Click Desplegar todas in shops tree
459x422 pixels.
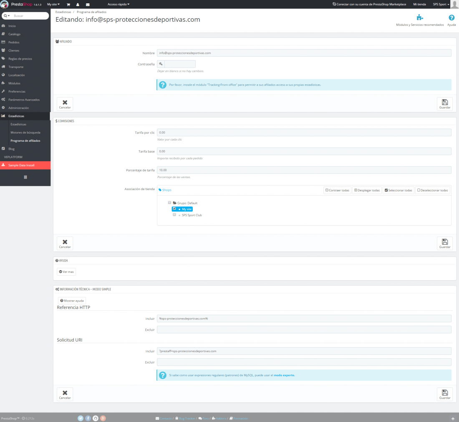[x=367, y=191]
